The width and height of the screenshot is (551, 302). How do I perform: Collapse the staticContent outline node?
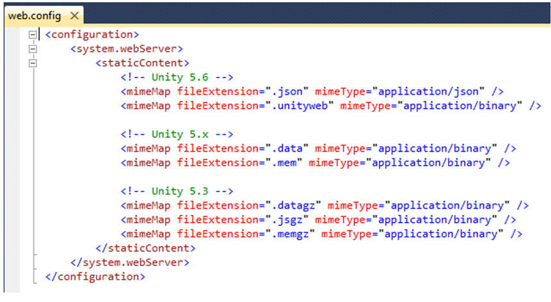[x=33, y=63]
